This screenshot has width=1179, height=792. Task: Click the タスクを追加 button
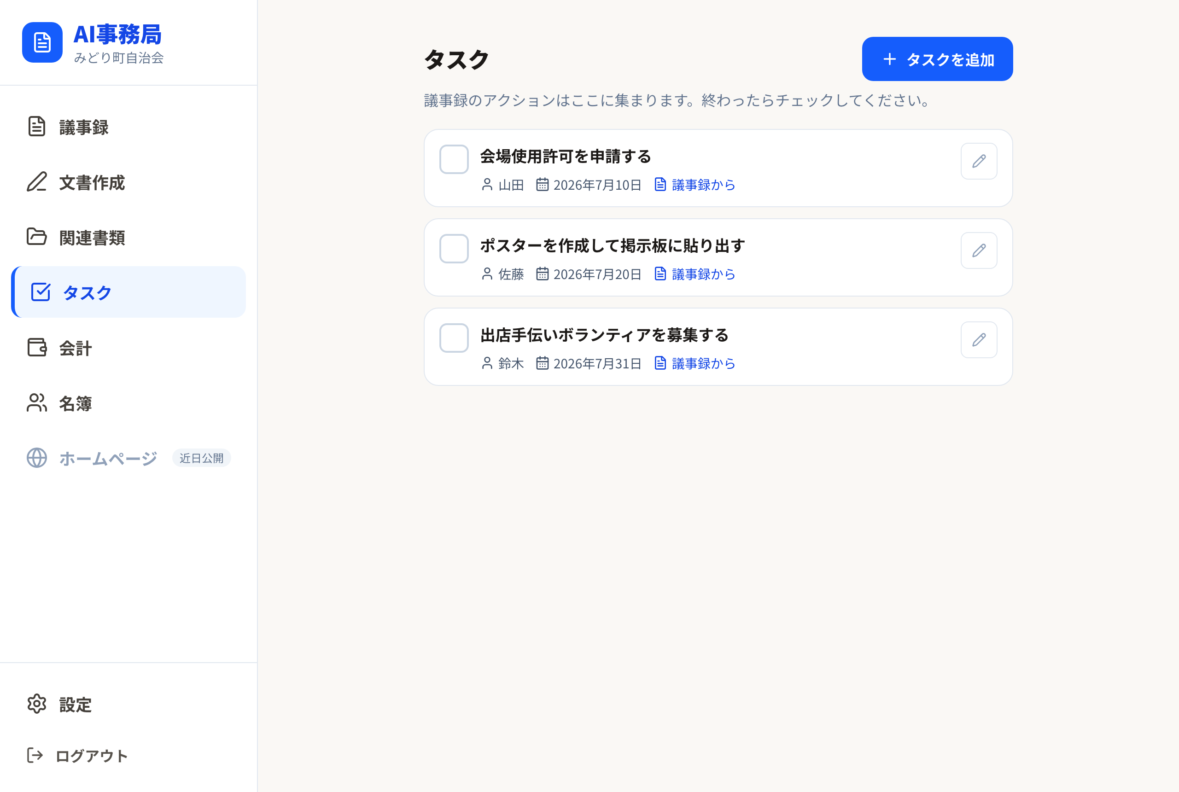coord(938,59)
